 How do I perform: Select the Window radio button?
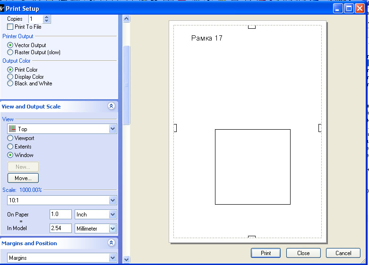point(10,155)
